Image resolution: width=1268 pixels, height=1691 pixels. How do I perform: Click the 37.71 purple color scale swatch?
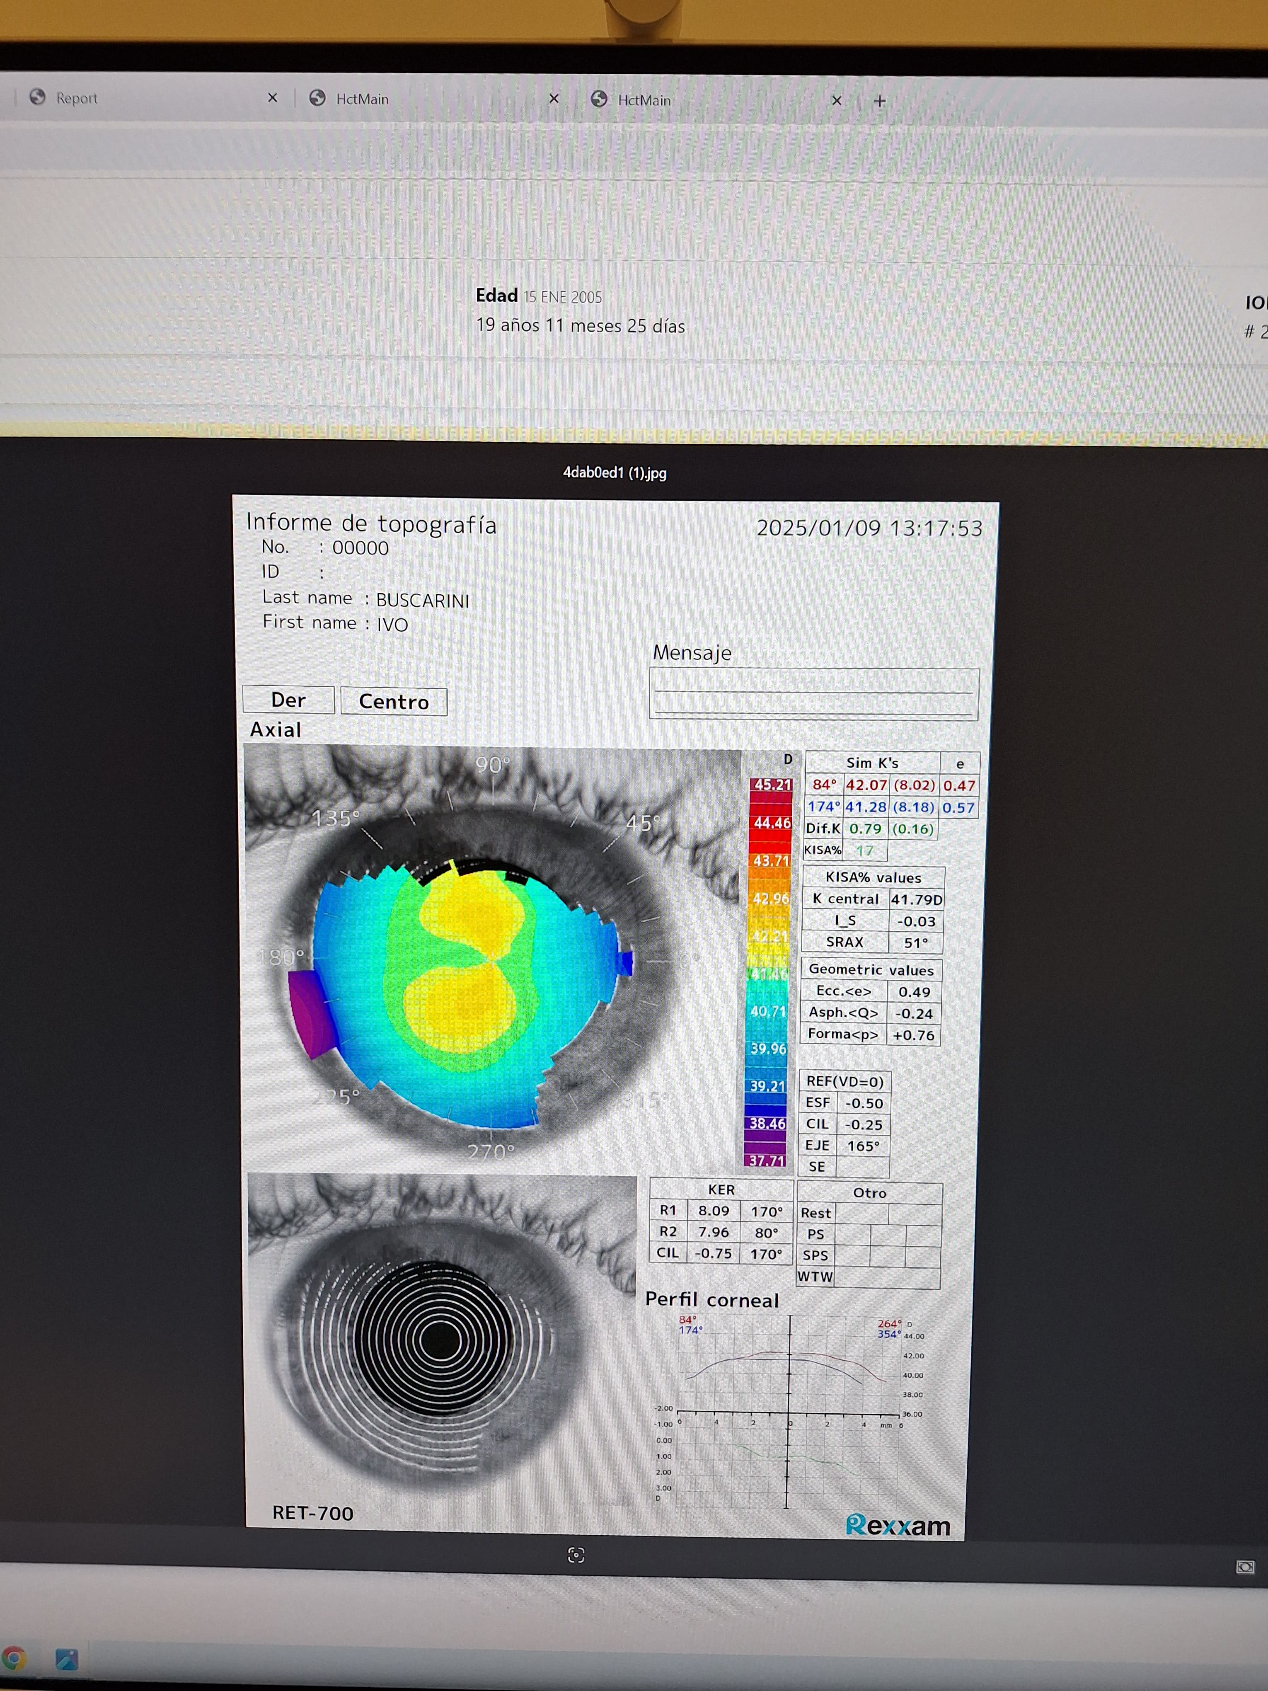click(766, 1160)
